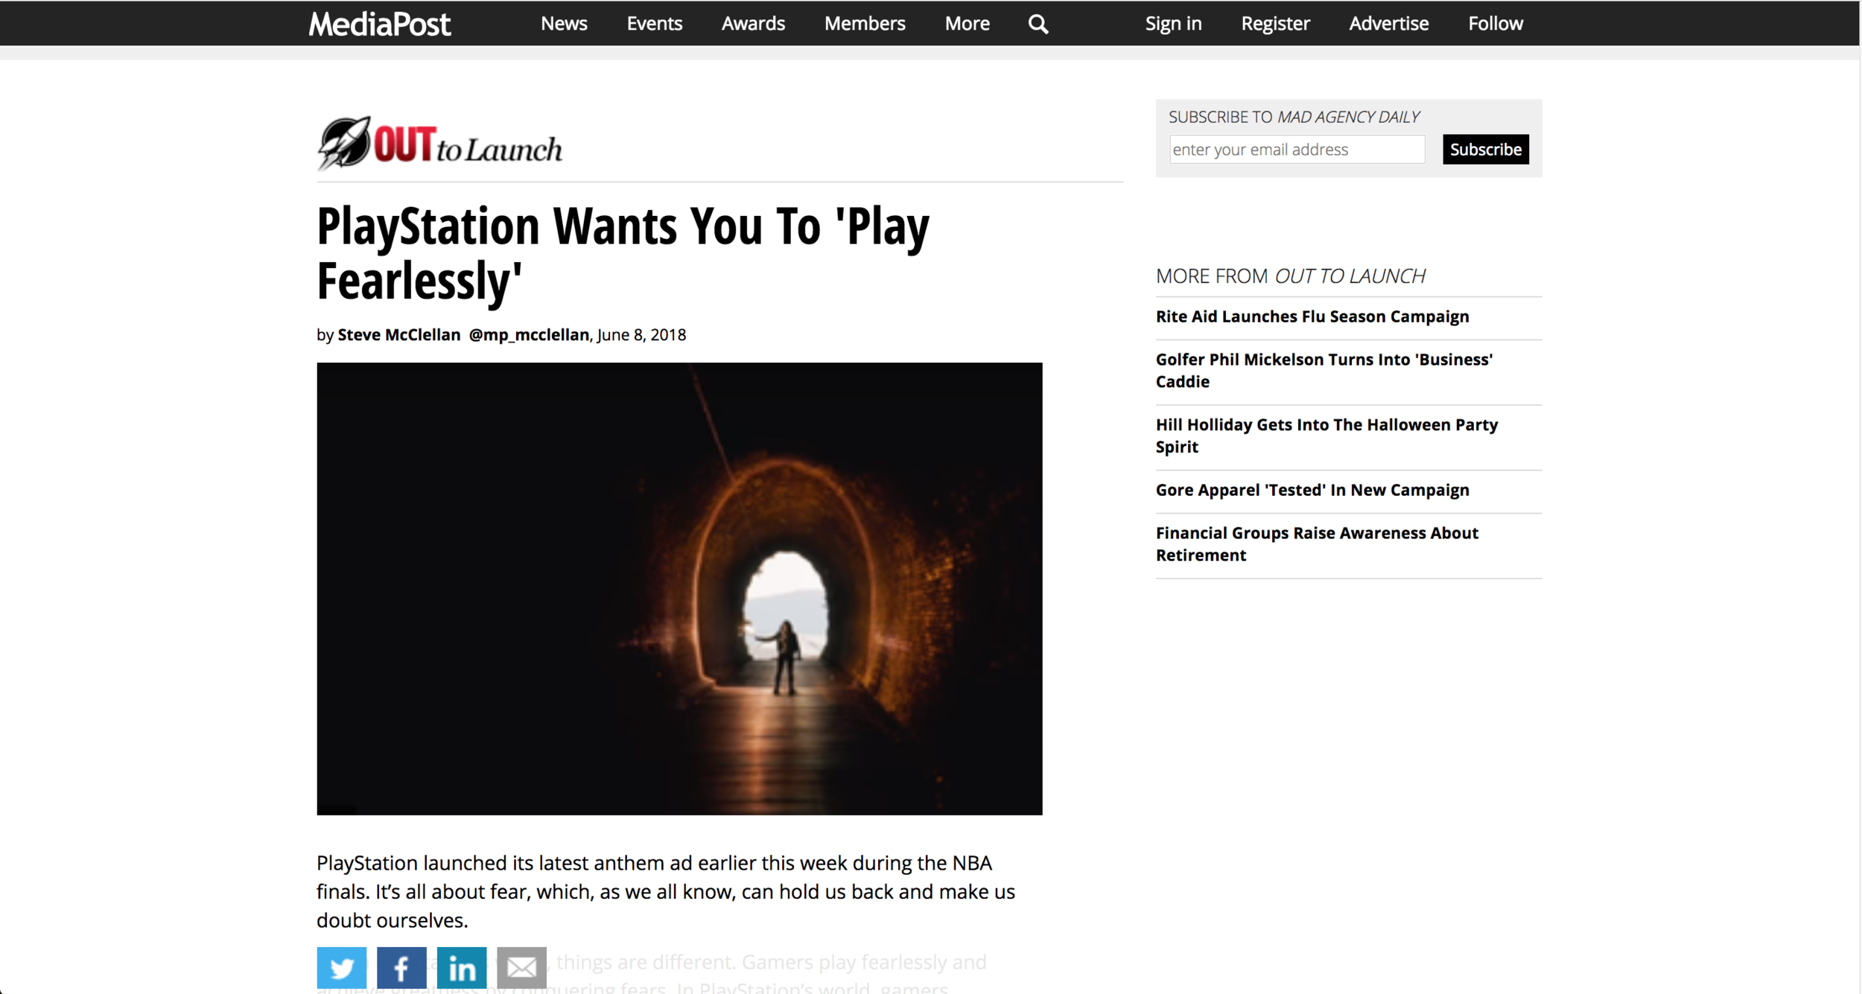Image resolution: width=1862 pixels, height=994 pixels.
Task: Open the Awards menu item
Action: [x=753, y=24]
